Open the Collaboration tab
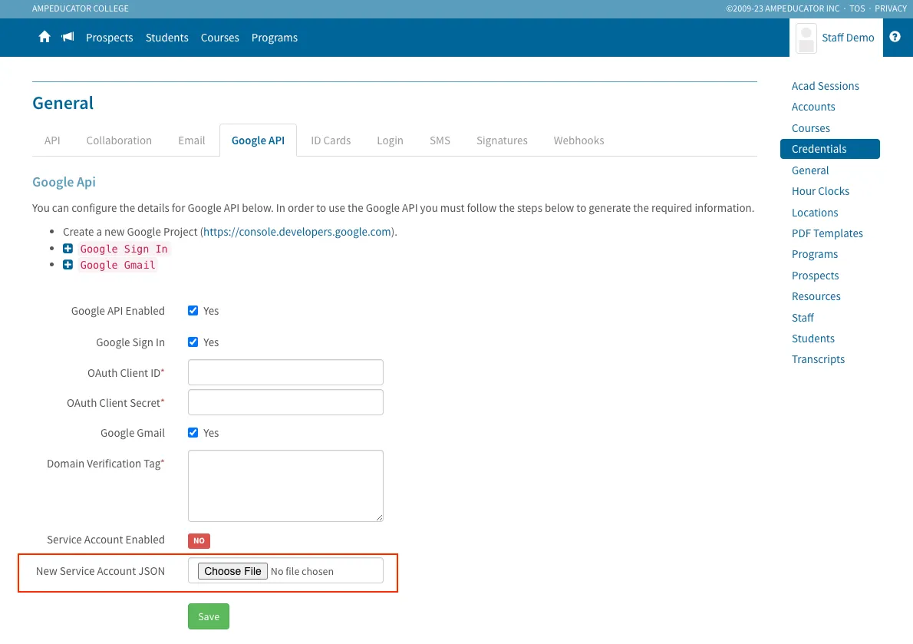913x644 pixels. coord(119,140)
